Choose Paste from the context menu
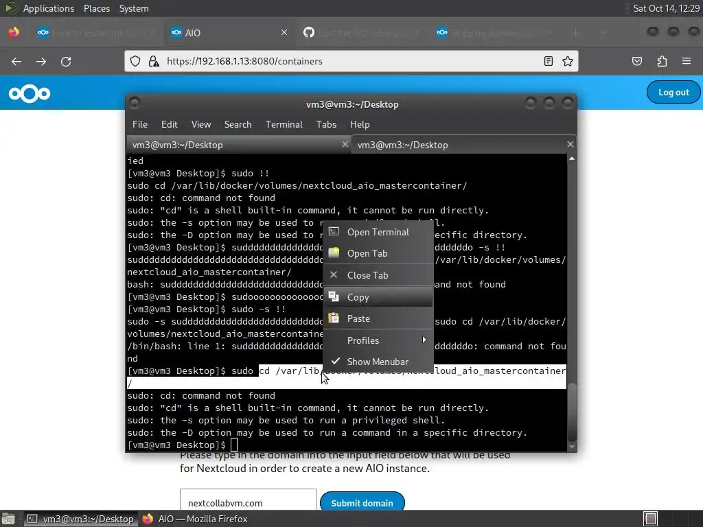The image size is (703, 527). 378,318
